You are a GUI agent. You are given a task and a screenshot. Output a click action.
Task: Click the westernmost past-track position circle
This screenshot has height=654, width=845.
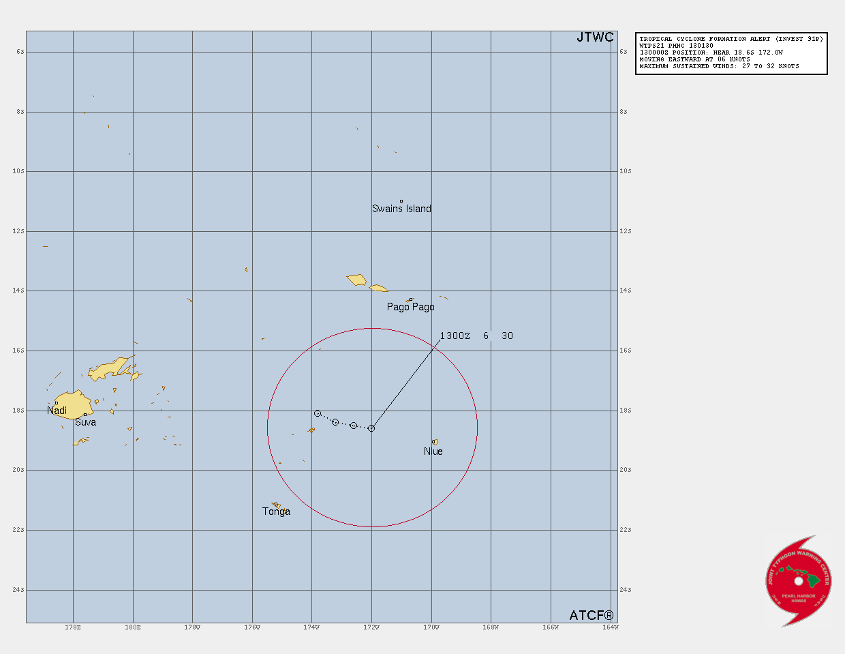click(x=318, y=413)
